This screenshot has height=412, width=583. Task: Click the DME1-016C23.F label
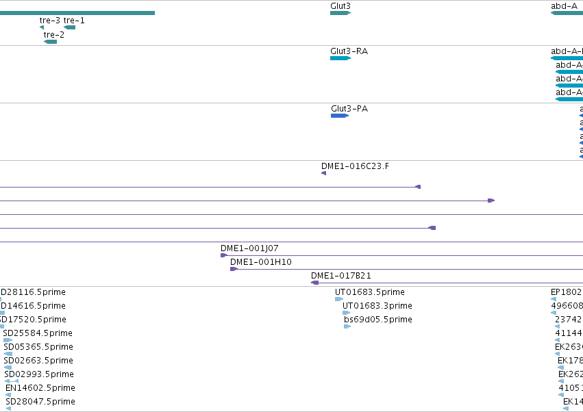click(x=355, y=166)
